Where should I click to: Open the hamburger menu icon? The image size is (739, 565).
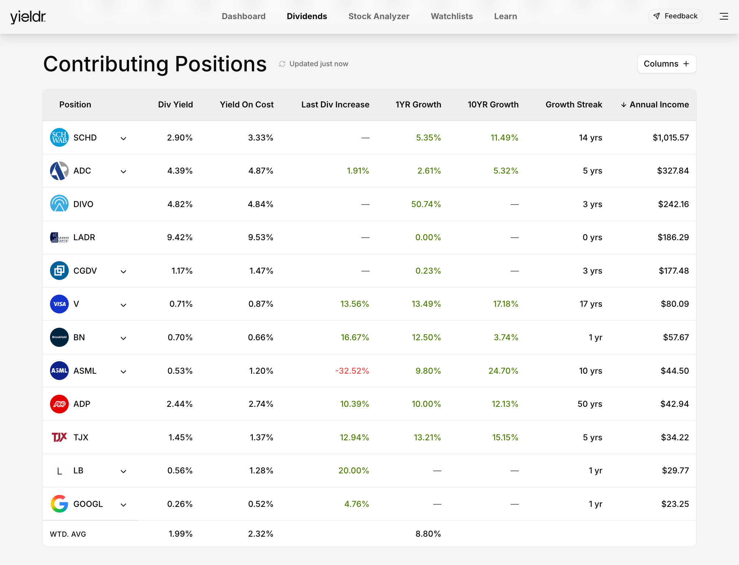[724, 16]
